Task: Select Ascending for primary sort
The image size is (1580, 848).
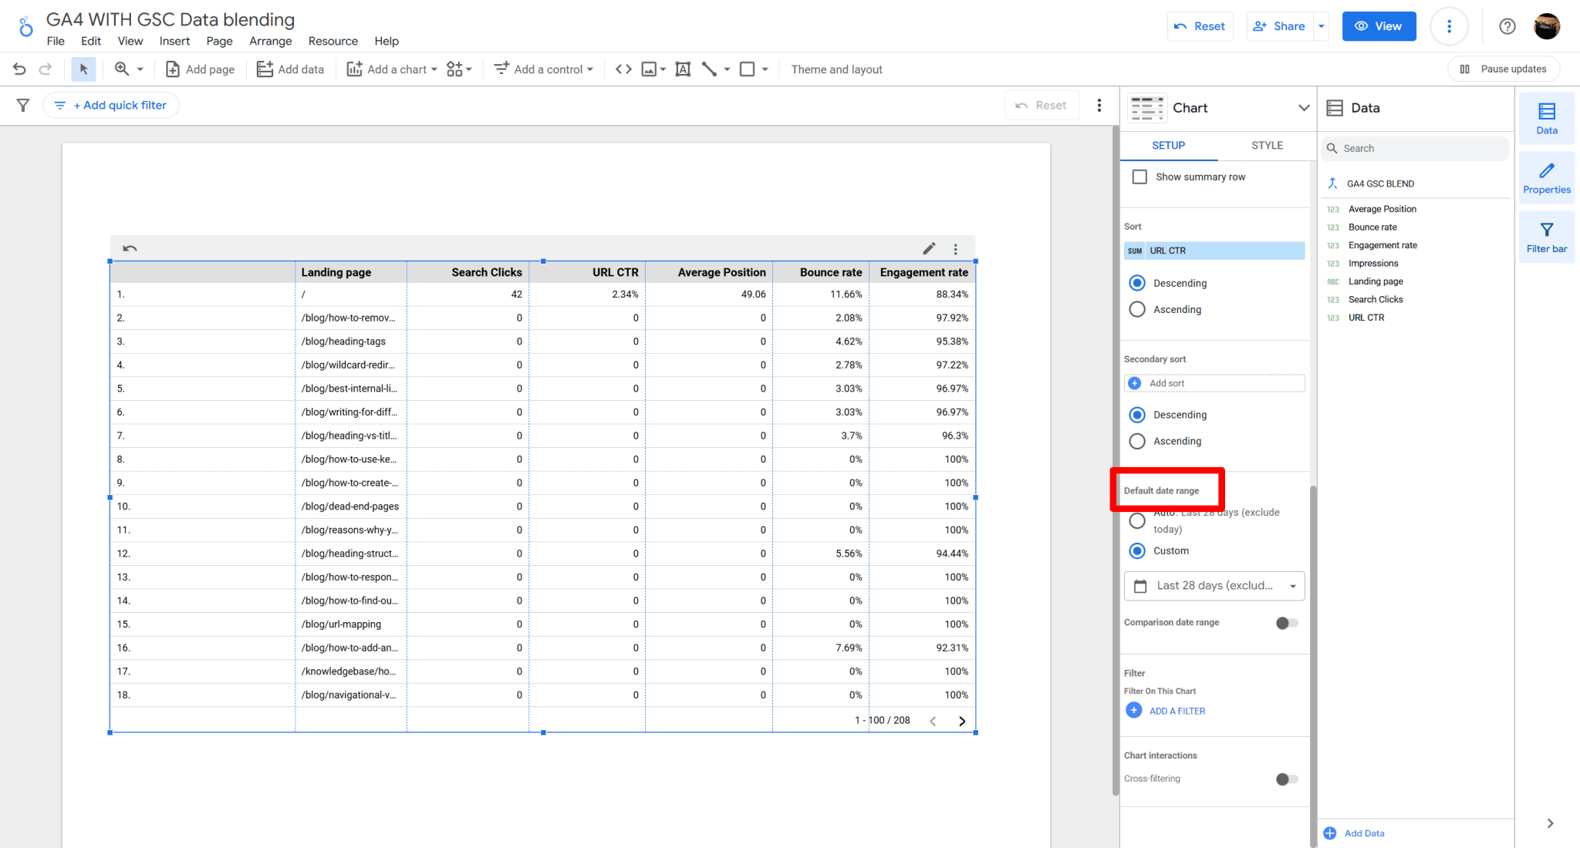Action: pyautogui.click(x=1136, y=309)
